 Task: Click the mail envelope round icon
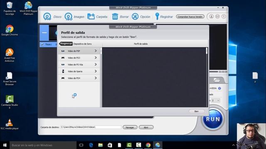pyautogui.click(x=217, y=17)
